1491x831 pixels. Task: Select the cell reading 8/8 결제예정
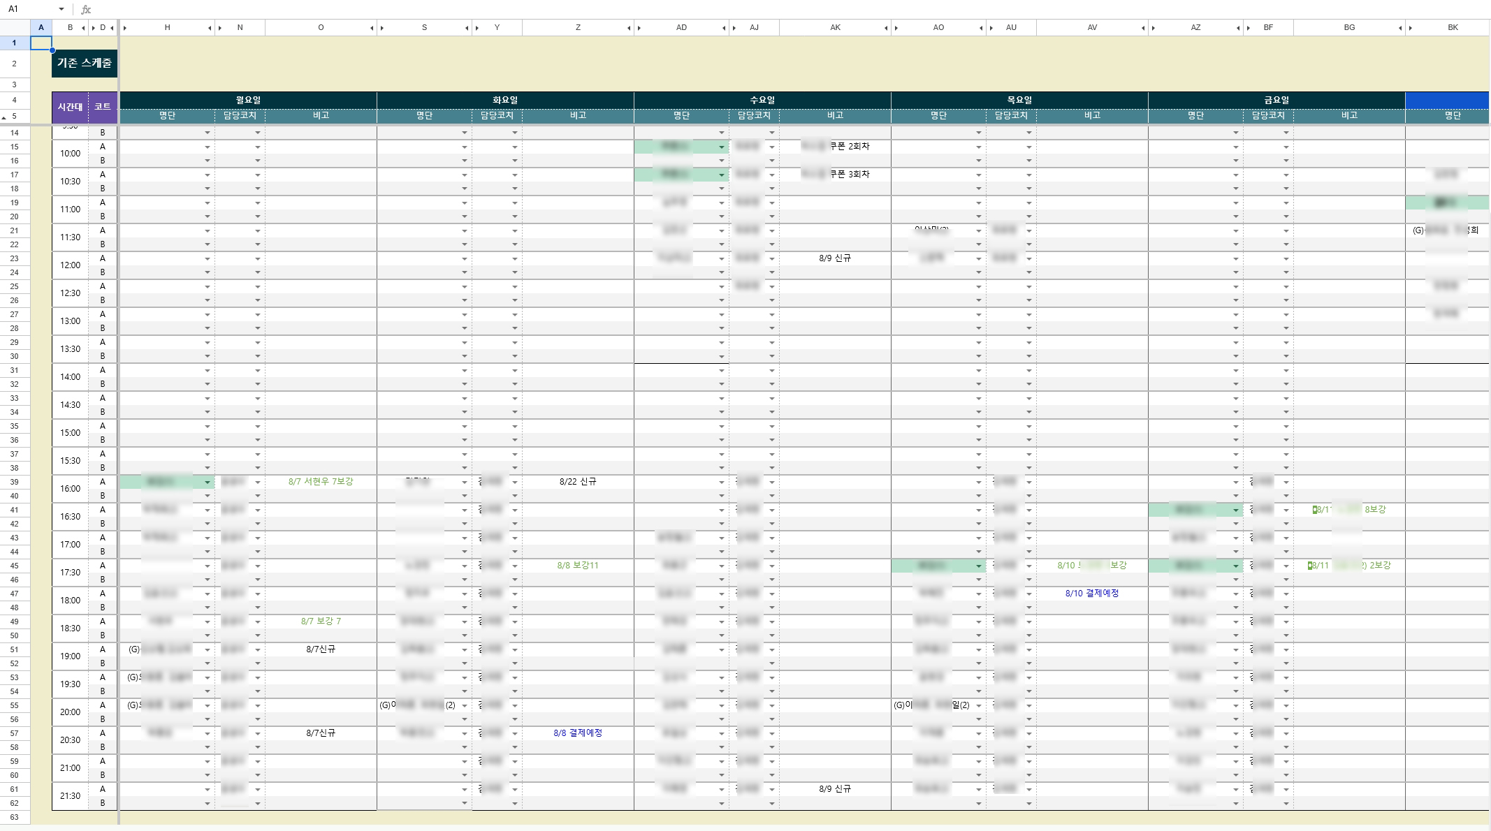pyautogui.click(x=578, y=733)
